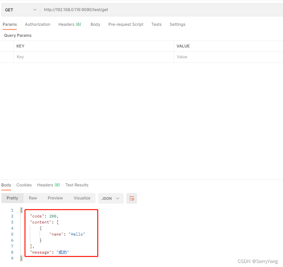
Task: Click line number 9 in response
Action: [12, 258]
